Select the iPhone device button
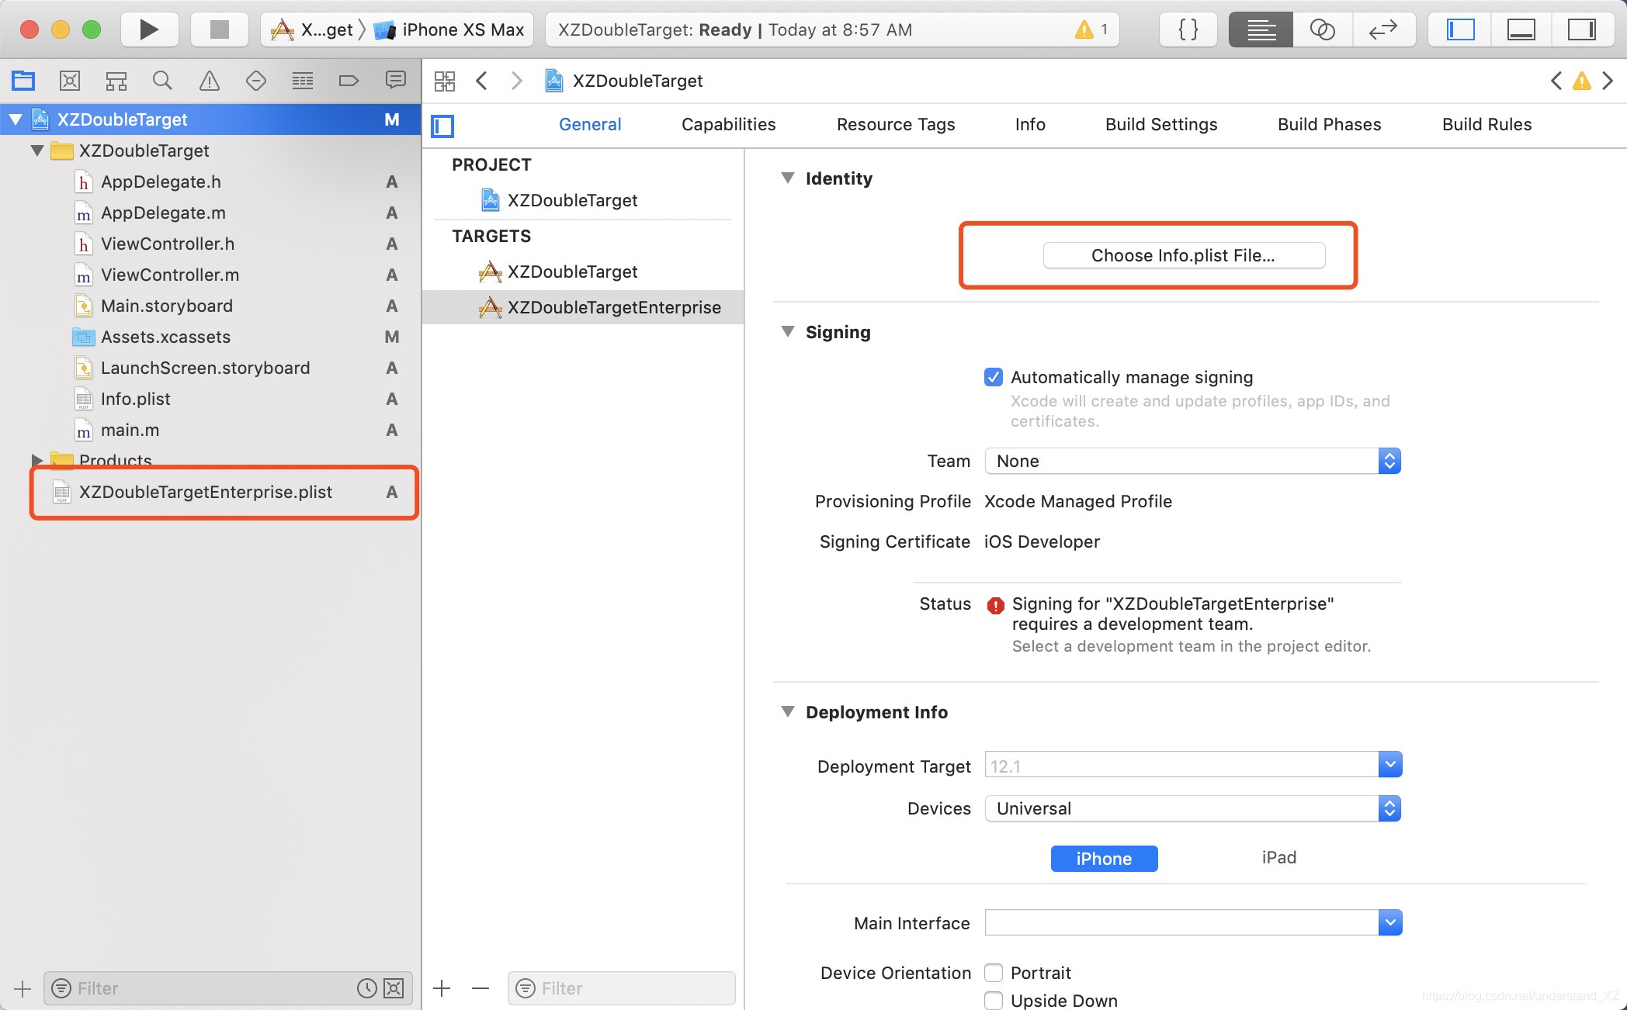The width and height of the screenshot is (1627, 1010). (1103, 858)
